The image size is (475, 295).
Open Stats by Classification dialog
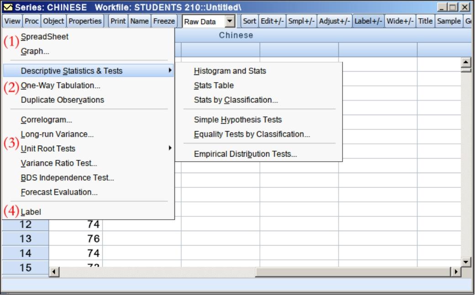236,100
